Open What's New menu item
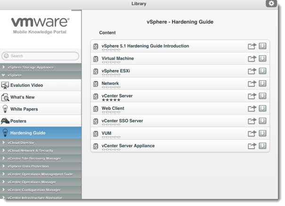Viewport: 285px width, 206px height. click(x=41, y=97)
